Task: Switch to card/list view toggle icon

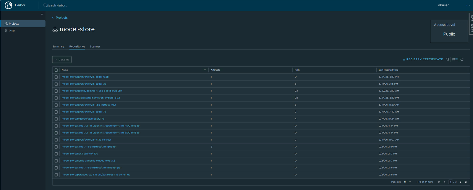Action: tap(455, 59)
